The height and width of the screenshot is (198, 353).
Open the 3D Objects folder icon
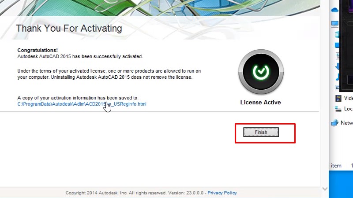click(x=337, y=35)
